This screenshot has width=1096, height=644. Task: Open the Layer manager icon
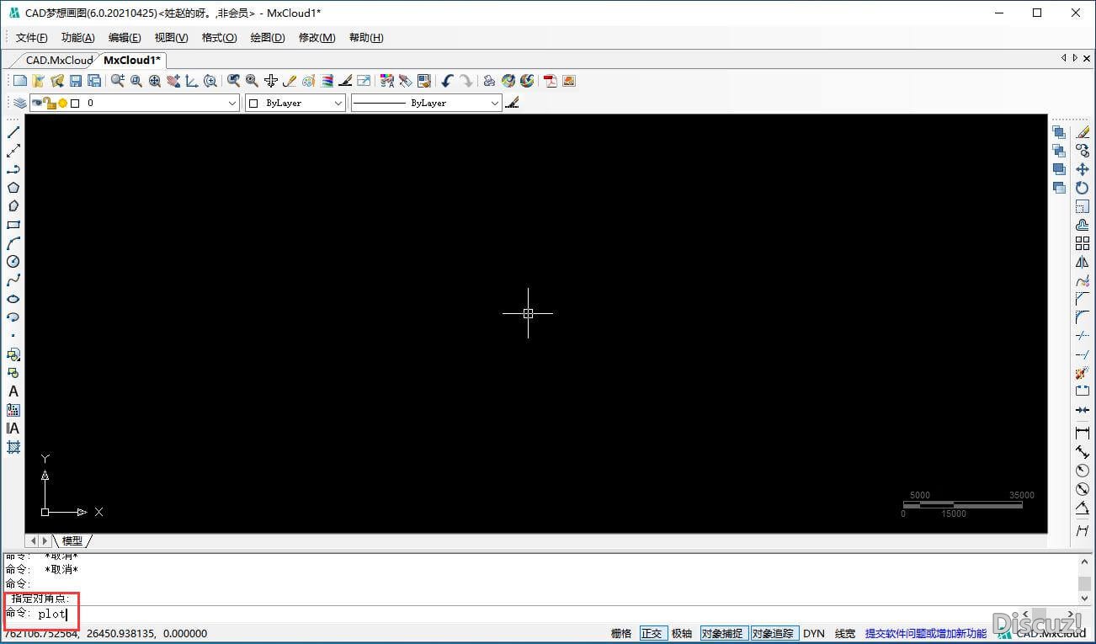(x=19, y=103)
